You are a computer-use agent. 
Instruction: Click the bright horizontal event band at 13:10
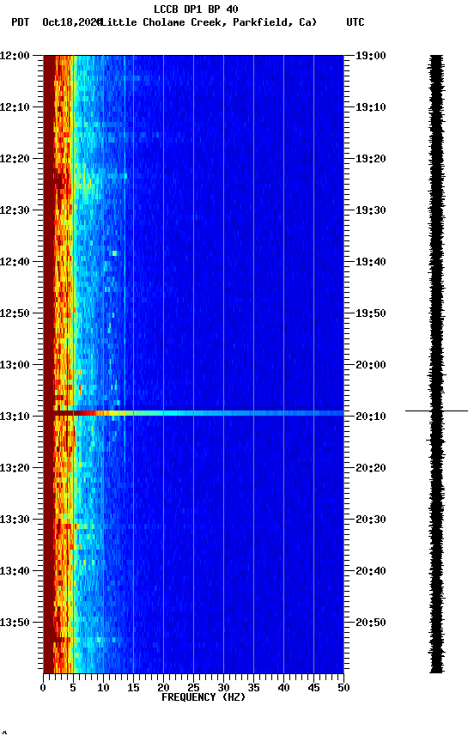[193, 414]
